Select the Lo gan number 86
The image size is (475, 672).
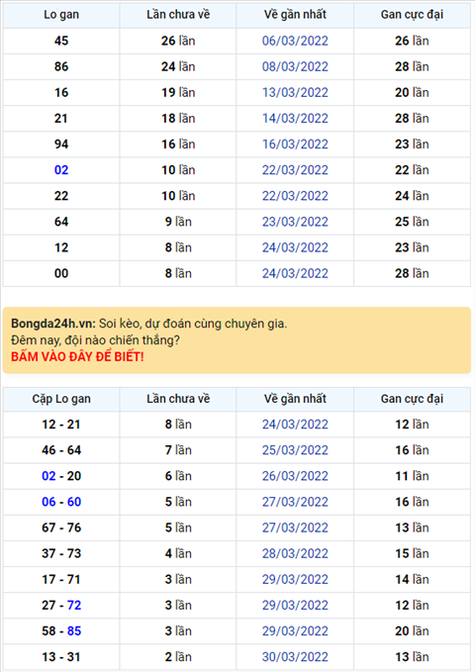tap(61, 66)
